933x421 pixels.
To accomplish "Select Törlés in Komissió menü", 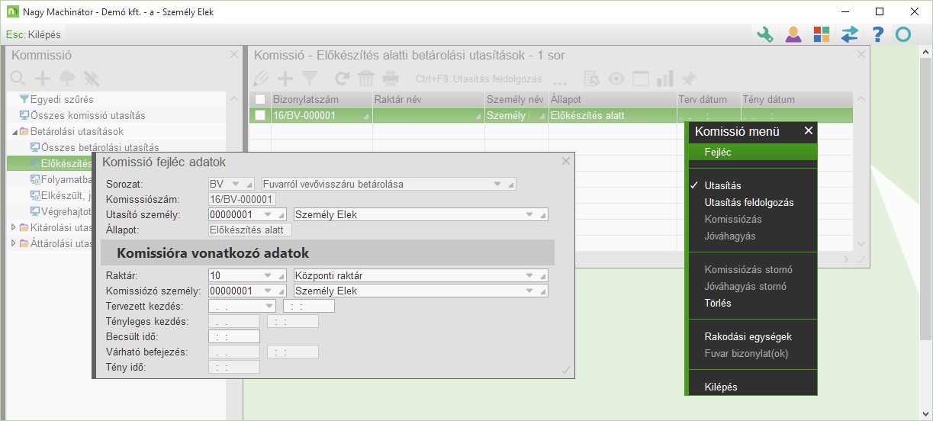I will pyautogui.click(x=718, y=303).
